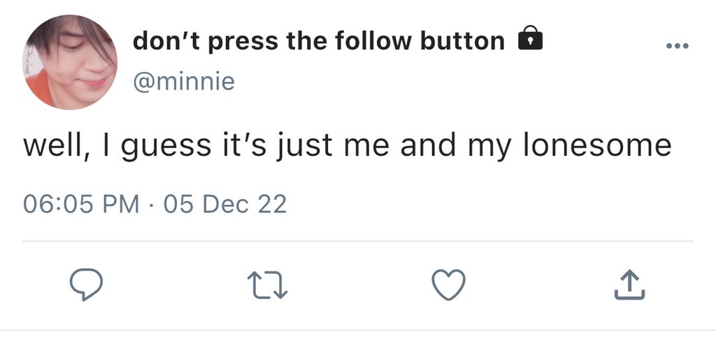Open the three-dot more options menu
Image resolution: width=716 pixels, height=341 pixels.
click(677, 45)
